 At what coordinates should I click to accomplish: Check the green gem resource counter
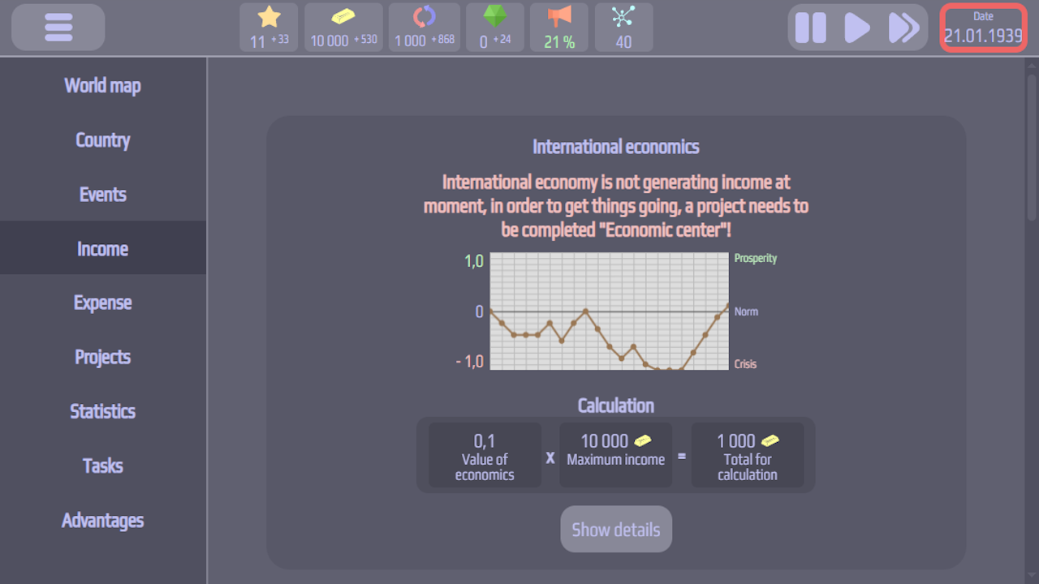[x=494, y=27]
